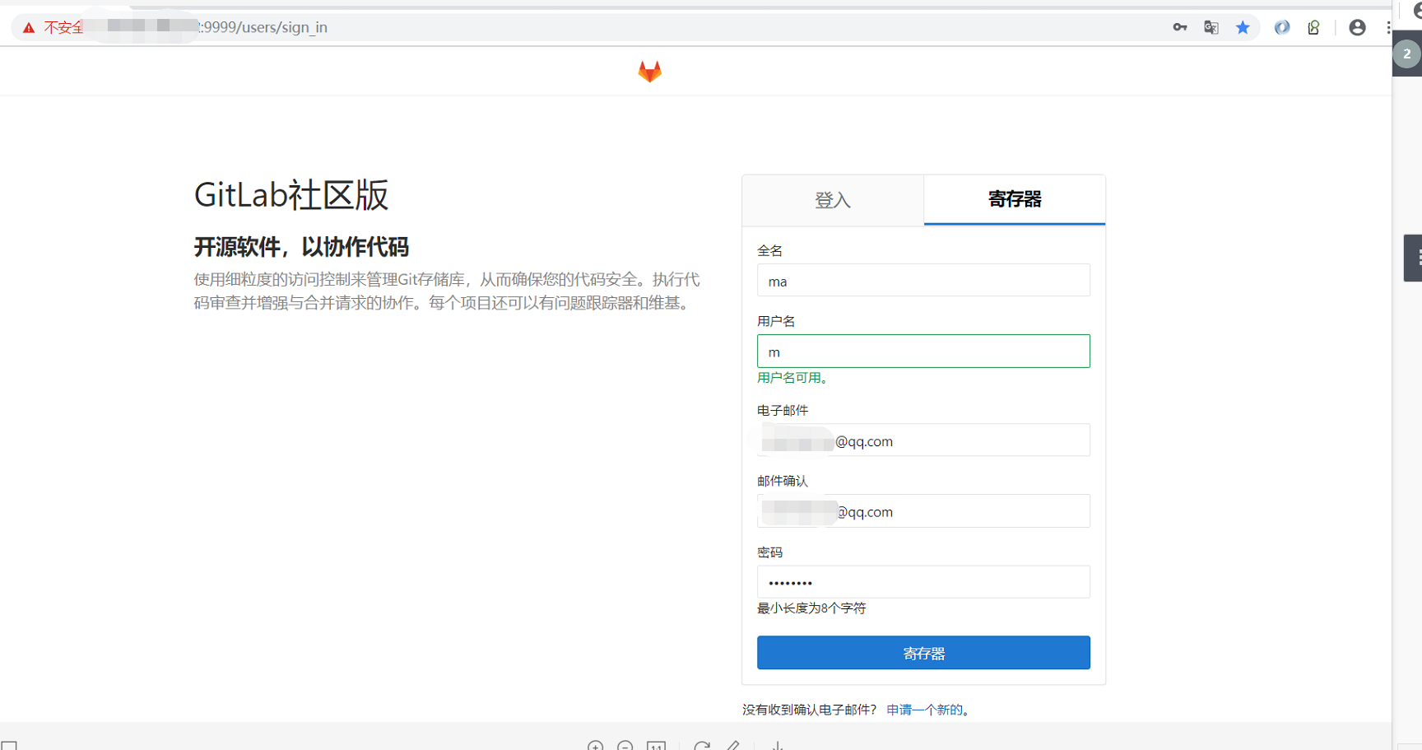Click the 电子邮件 field label

783,411
